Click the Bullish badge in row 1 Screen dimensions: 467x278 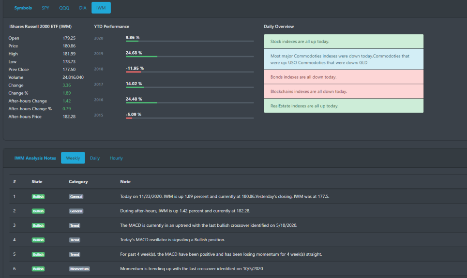pyautogui.click(x=38, y=197)
